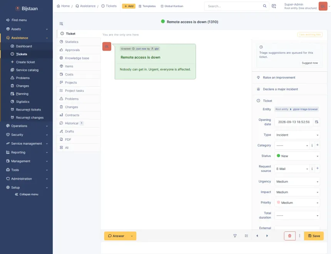This screenshot has width=331, height=254.
Task: Click Suggest now for triage
Action: [x=310, y=63]
